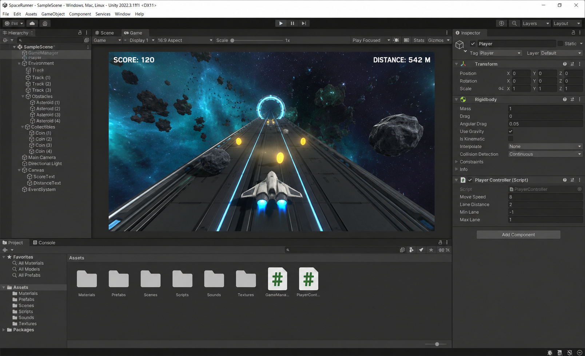Uncheck Use Gravity checkbox

[511, 131]
